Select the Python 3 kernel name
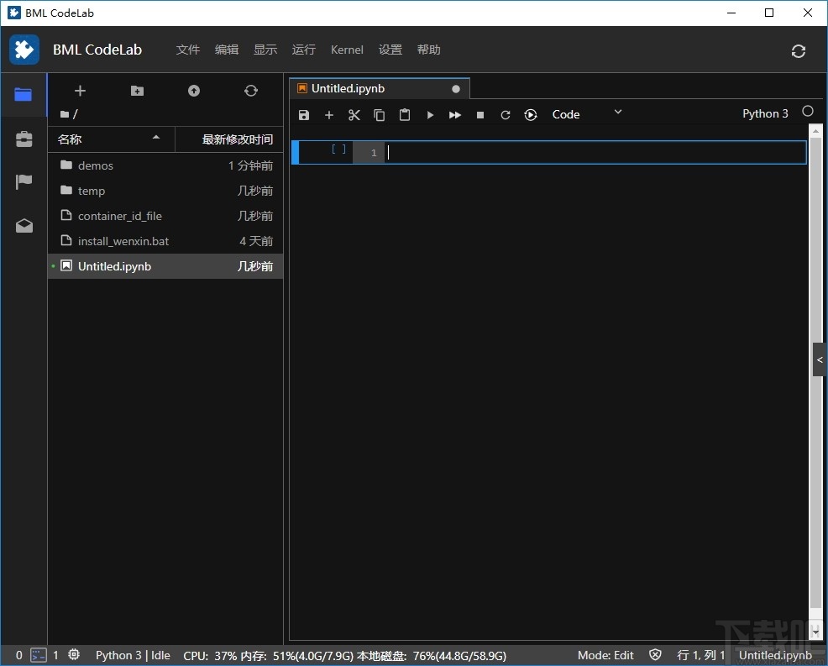828x666 pixels. pos(764,113)
